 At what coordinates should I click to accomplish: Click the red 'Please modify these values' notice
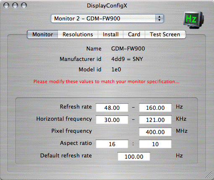(x=107, y=81)
